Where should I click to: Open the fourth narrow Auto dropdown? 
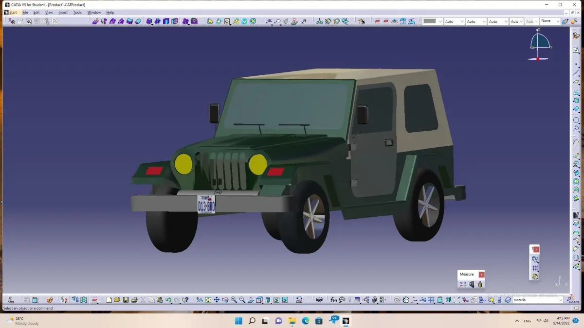tap(521, 21)
